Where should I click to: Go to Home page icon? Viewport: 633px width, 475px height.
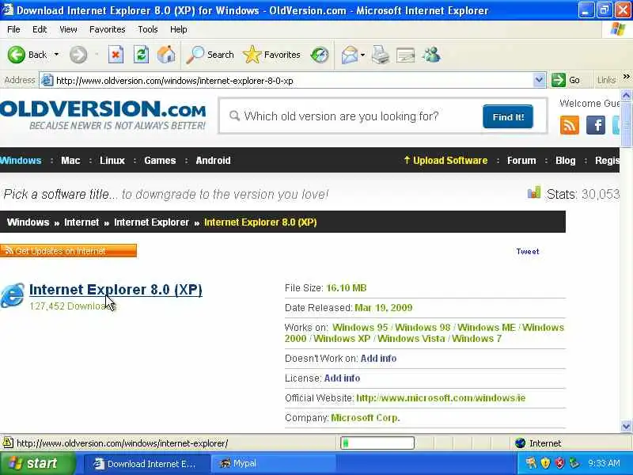click(x=166, y=55)
